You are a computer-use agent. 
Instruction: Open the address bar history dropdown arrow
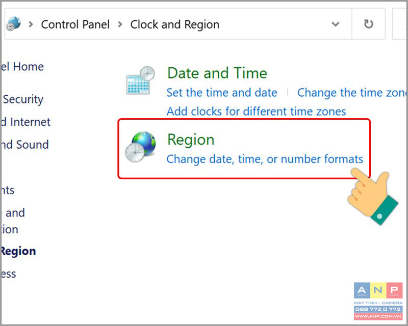336,24
